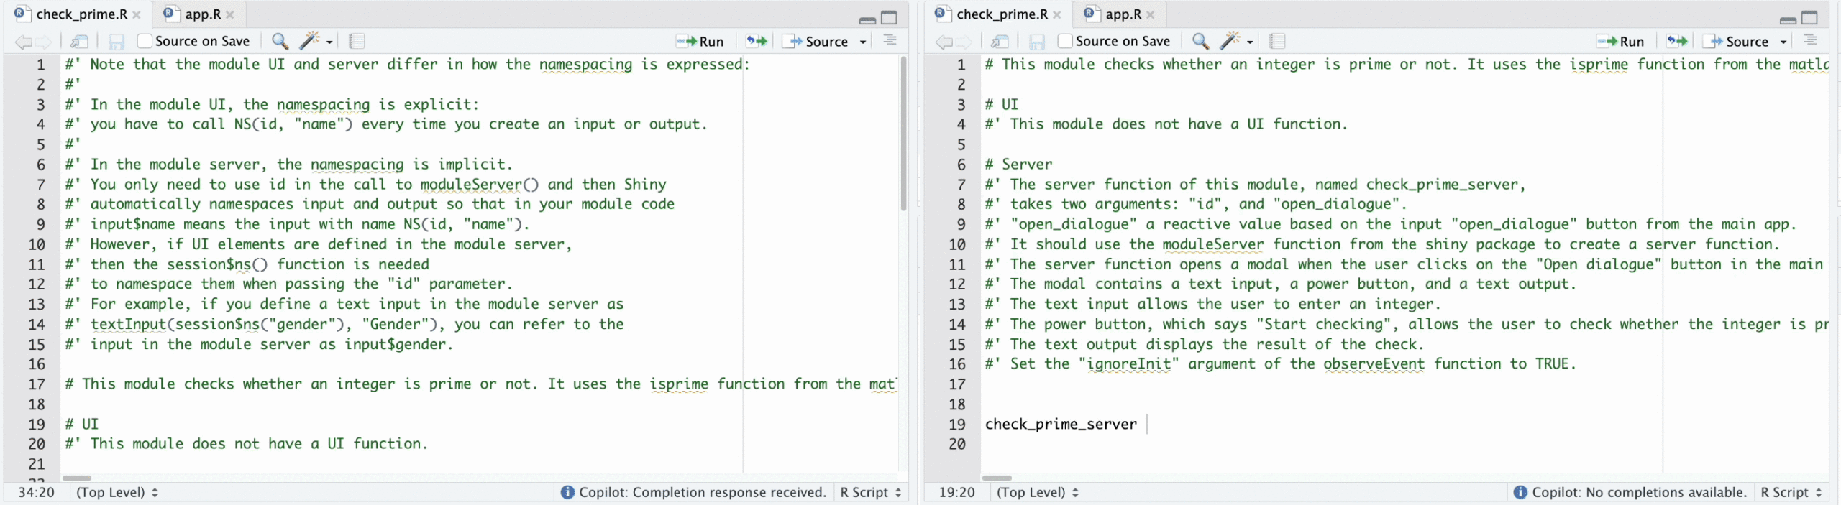Click Copilot info icon in right status bar
The height and width of the screenshot is (505, 1841).
point(1520,492)
